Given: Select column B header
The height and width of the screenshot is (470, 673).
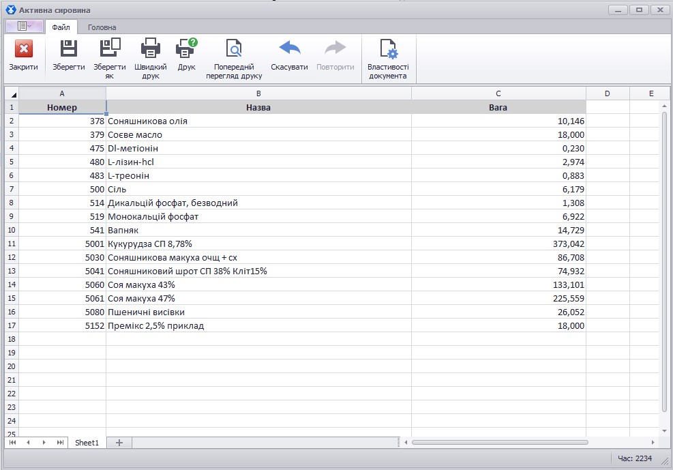Looking at the screenshot, I should click(x=258, y=93).
